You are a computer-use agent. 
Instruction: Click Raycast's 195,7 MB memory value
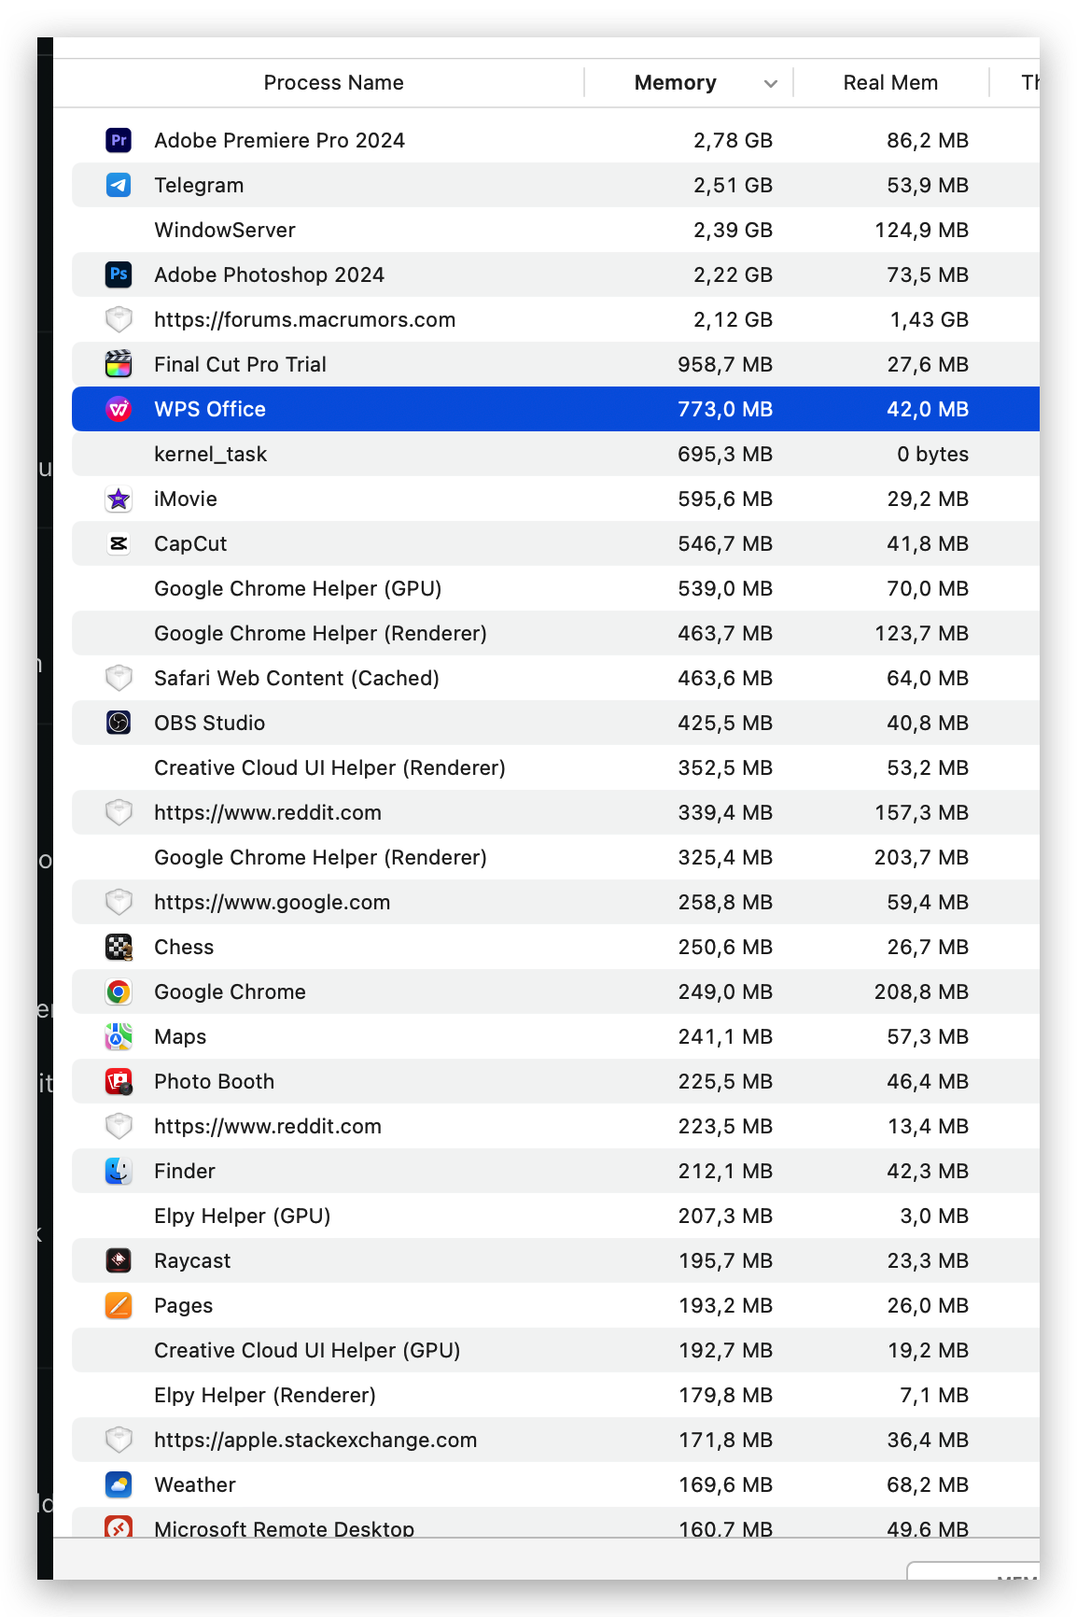point(725,1260)
